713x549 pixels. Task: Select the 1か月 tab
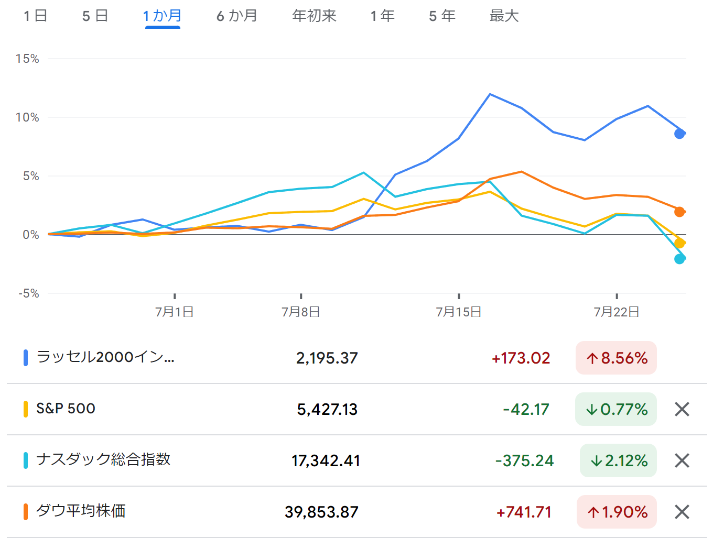tap(163, 16)
